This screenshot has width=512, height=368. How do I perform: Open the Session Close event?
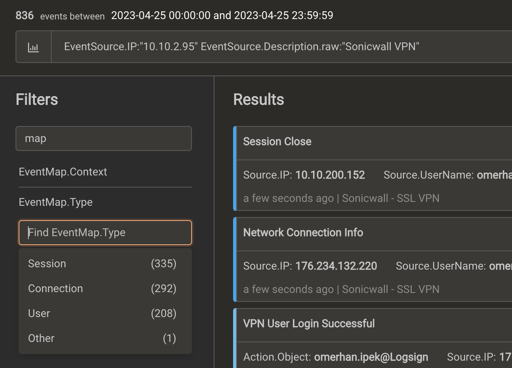(x=277, y=142)
